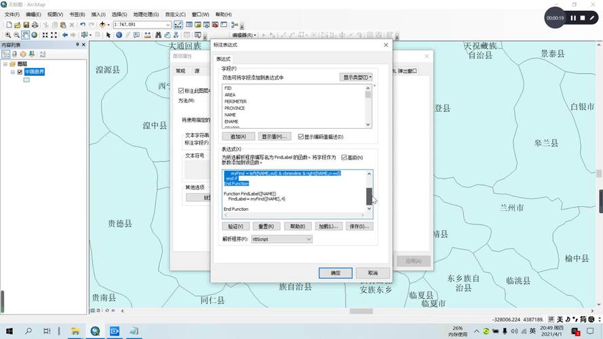Click the 验证 verify button
Screen dimensions: 603x339
pyautogui.click(x=236, y=226)
